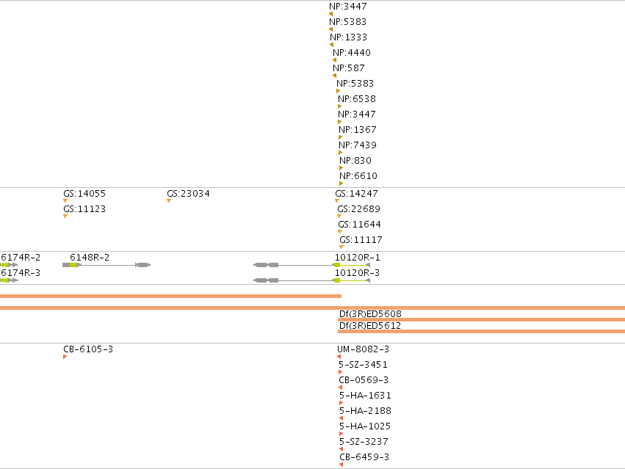The image size is (625, 469).
Task: Click the orange bar under Df(3R)ED5608
Action: (482, 319)
